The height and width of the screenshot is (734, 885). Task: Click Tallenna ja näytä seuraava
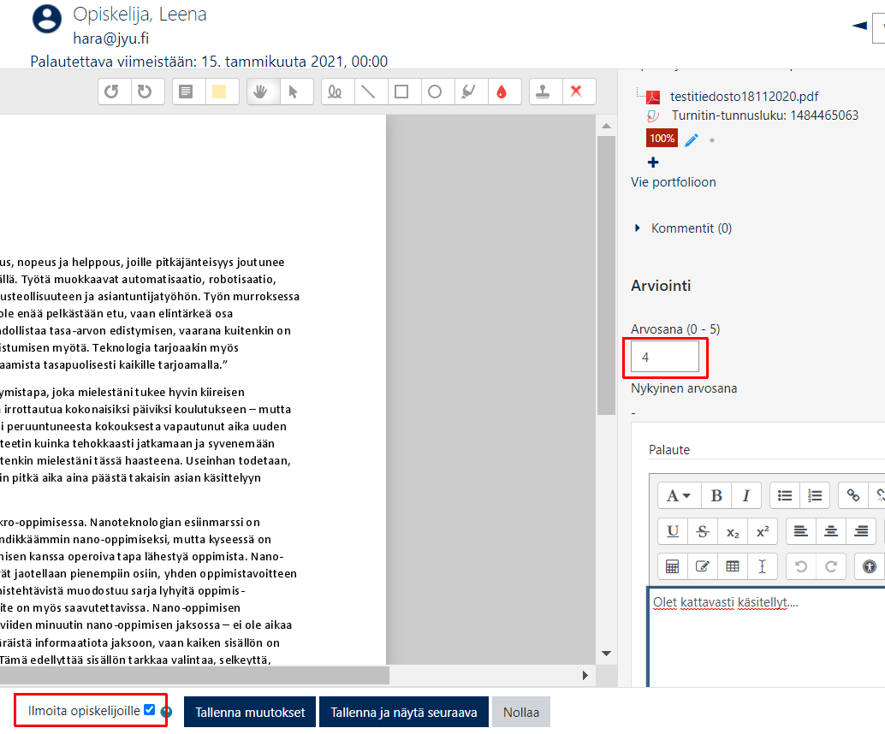tap(403, 712)
